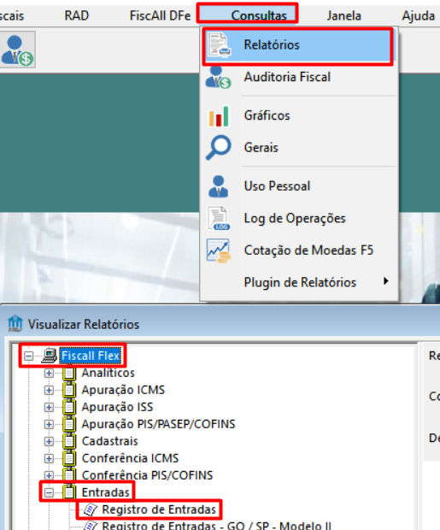Click the Uso Pessoal person icon

point(219,185)
